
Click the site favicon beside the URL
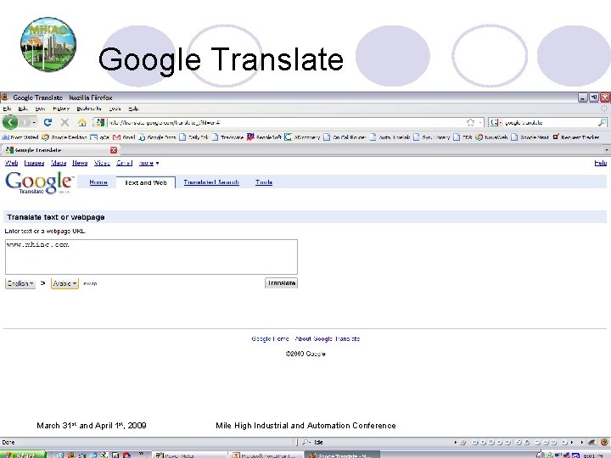pos(100,122)
